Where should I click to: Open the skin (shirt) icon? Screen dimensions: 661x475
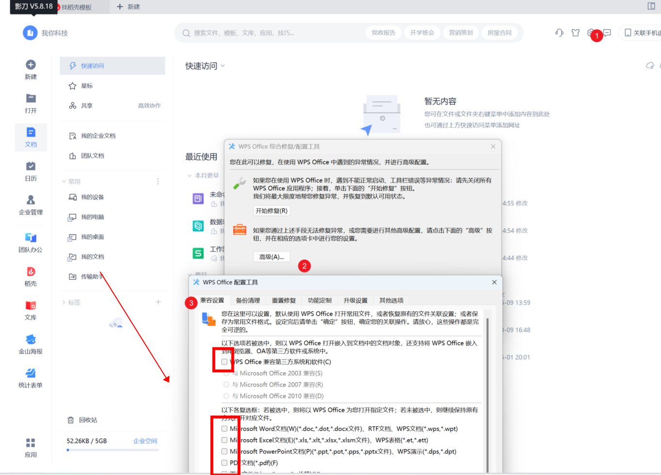pos(576,33)
